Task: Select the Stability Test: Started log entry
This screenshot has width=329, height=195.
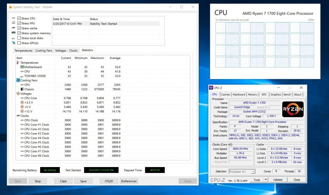Action: point(106,24)
